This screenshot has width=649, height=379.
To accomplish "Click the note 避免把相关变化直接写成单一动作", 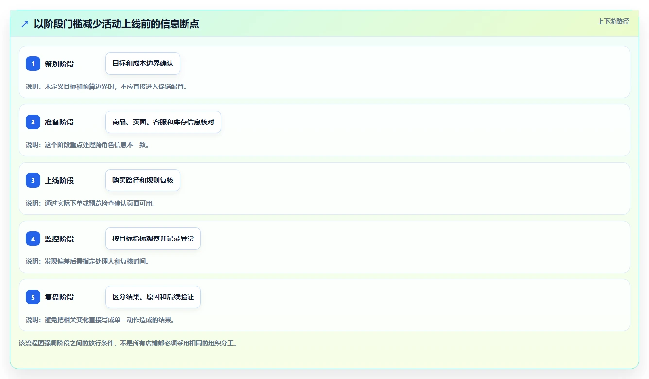I will coord(100,320).
